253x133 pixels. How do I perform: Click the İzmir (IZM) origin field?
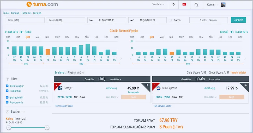(25, 20)
